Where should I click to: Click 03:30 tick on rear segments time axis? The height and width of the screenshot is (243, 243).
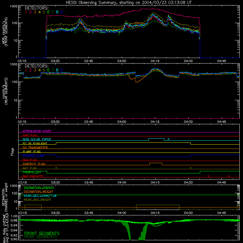pyautogui.click(x=55, y=122)
